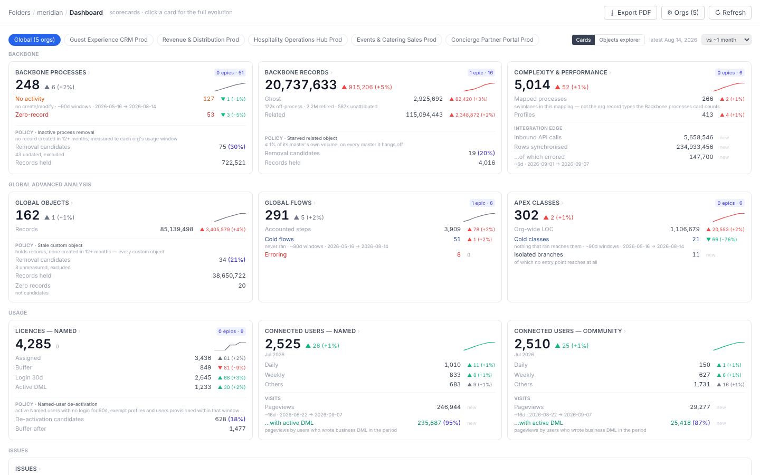This screenshot has height=475, width=760.
Task: Refresh the dashboard
Action: pyautogui.click(x=730, y=13)
